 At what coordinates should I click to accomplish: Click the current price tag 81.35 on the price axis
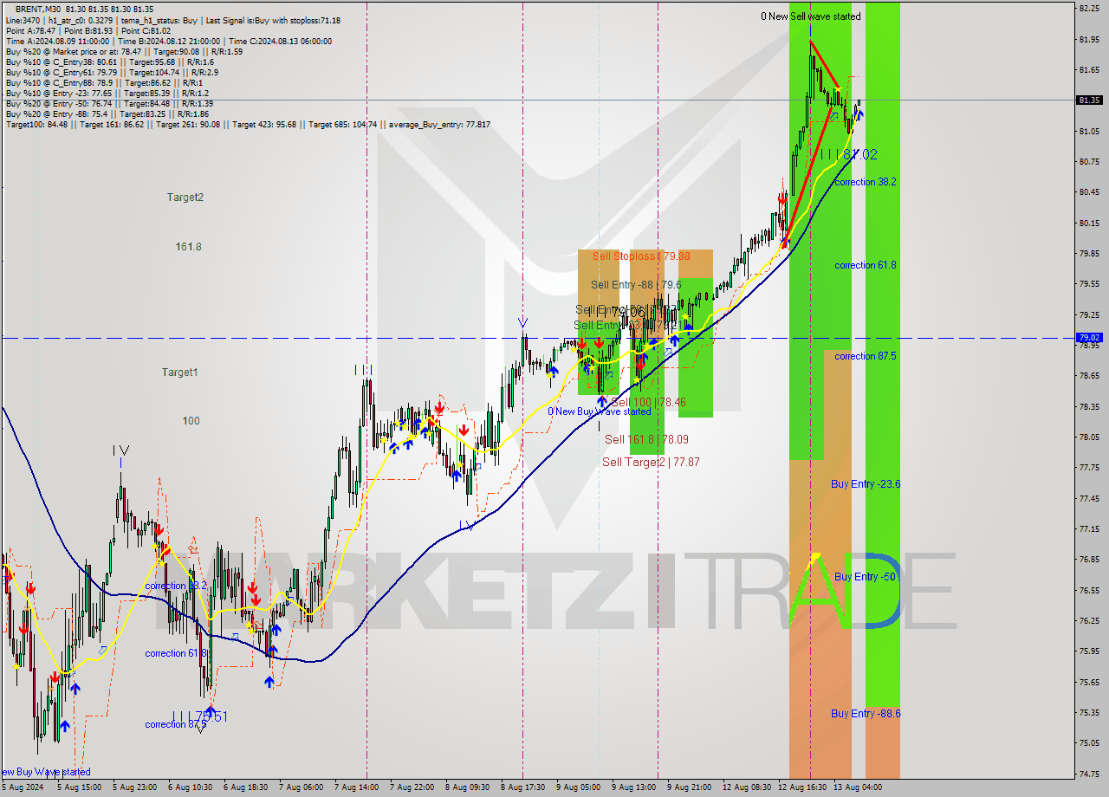(x=1089, y=100)
